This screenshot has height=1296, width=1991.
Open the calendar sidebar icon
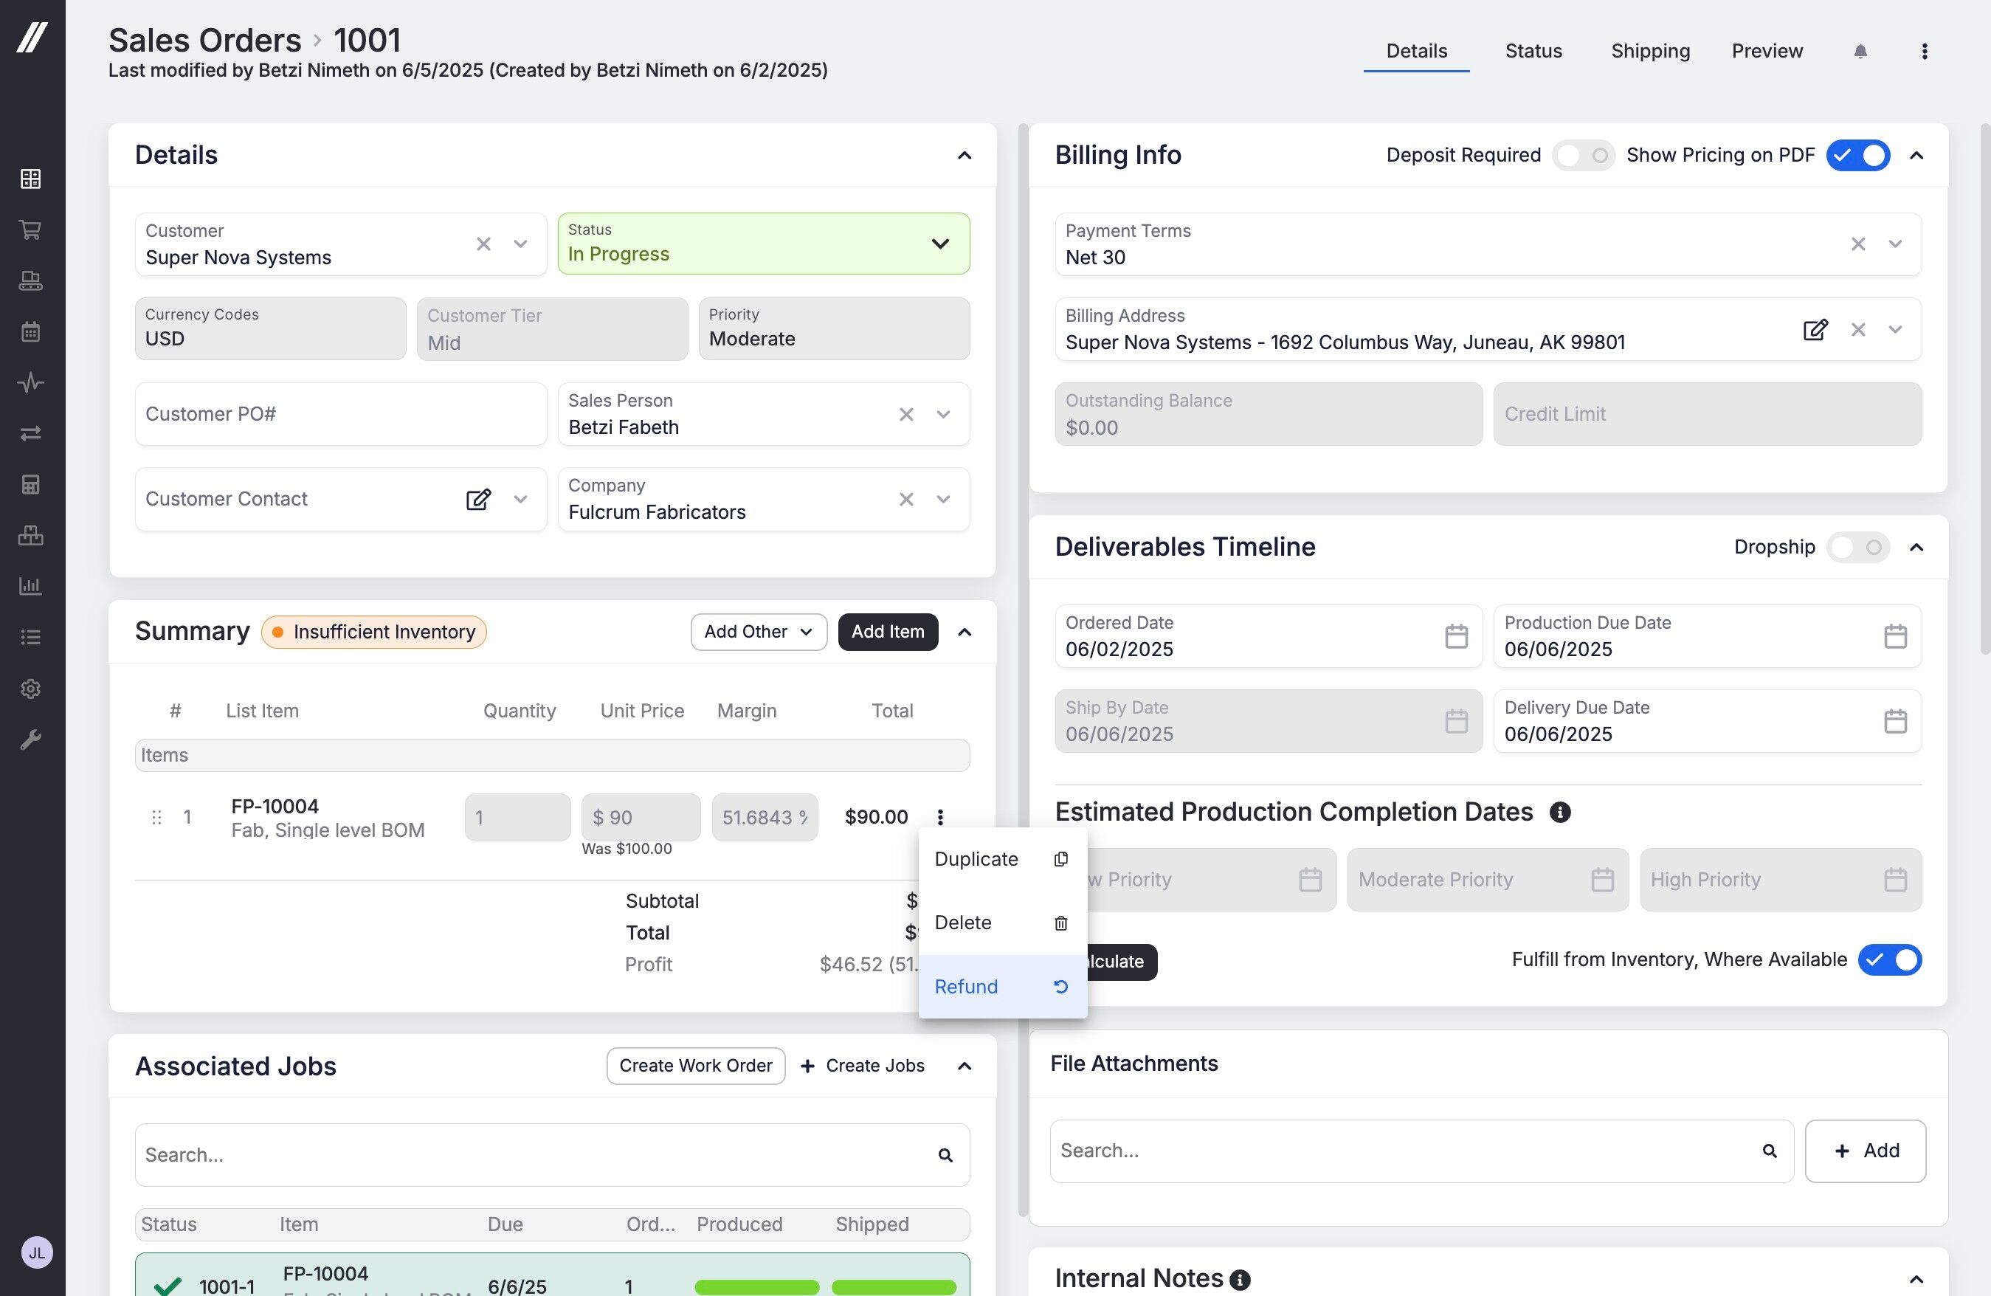tap(31, 331)
